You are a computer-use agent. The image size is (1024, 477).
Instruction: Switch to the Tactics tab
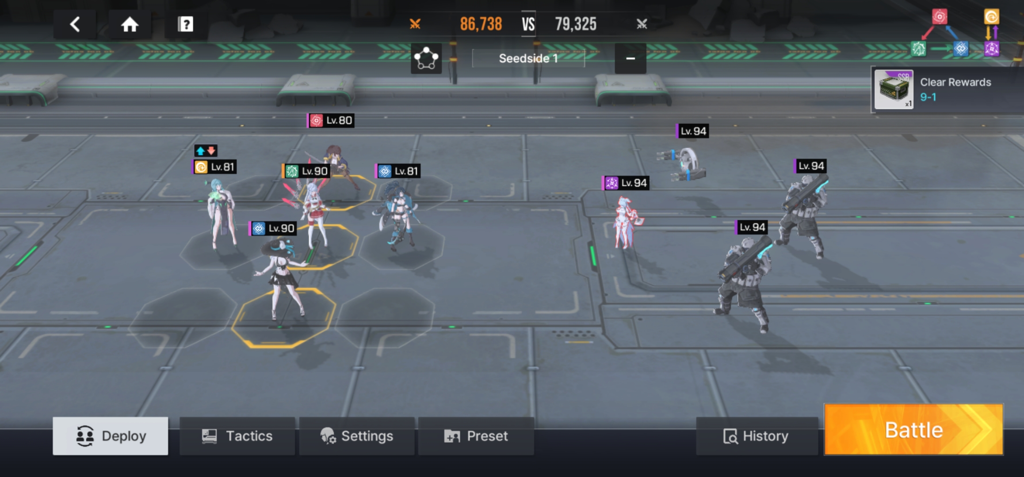[x=237, y=436]
